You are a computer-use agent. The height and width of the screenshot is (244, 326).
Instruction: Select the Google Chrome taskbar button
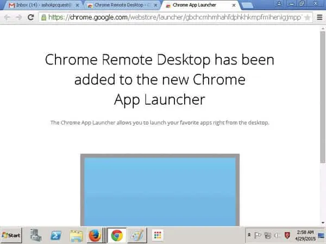(x=117, y=235)
